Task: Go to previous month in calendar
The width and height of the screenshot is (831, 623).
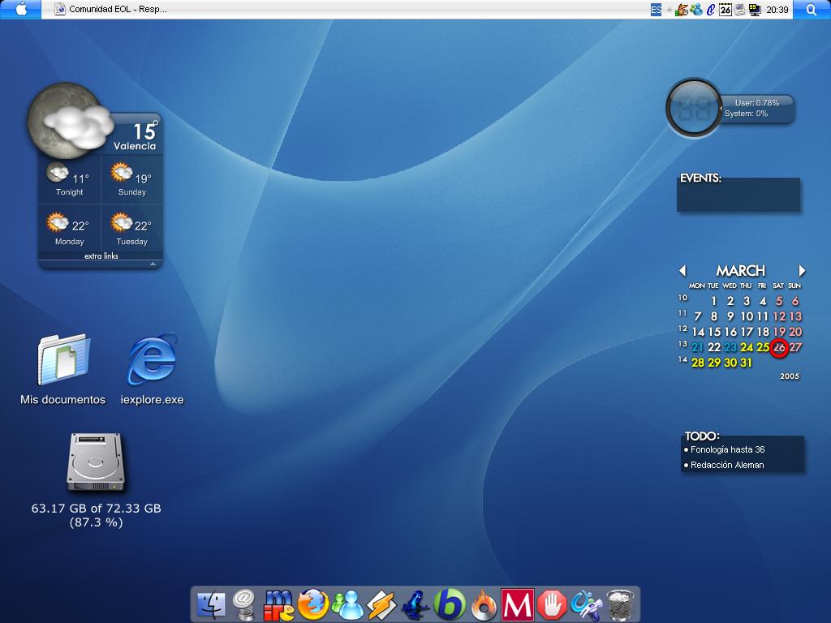Action: pyautogui.click(x=682, y=271)
